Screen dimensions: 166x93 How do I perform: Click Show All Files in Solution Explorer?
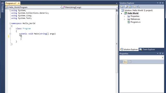(126, 7)
